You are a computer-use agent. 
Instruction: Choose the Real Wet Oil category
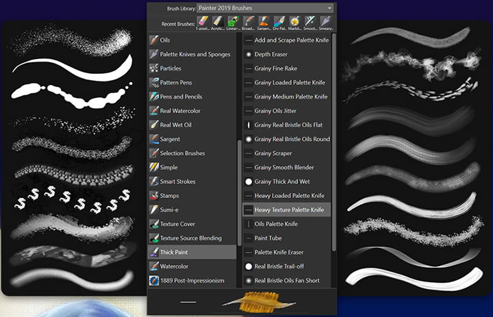point(192,125)
